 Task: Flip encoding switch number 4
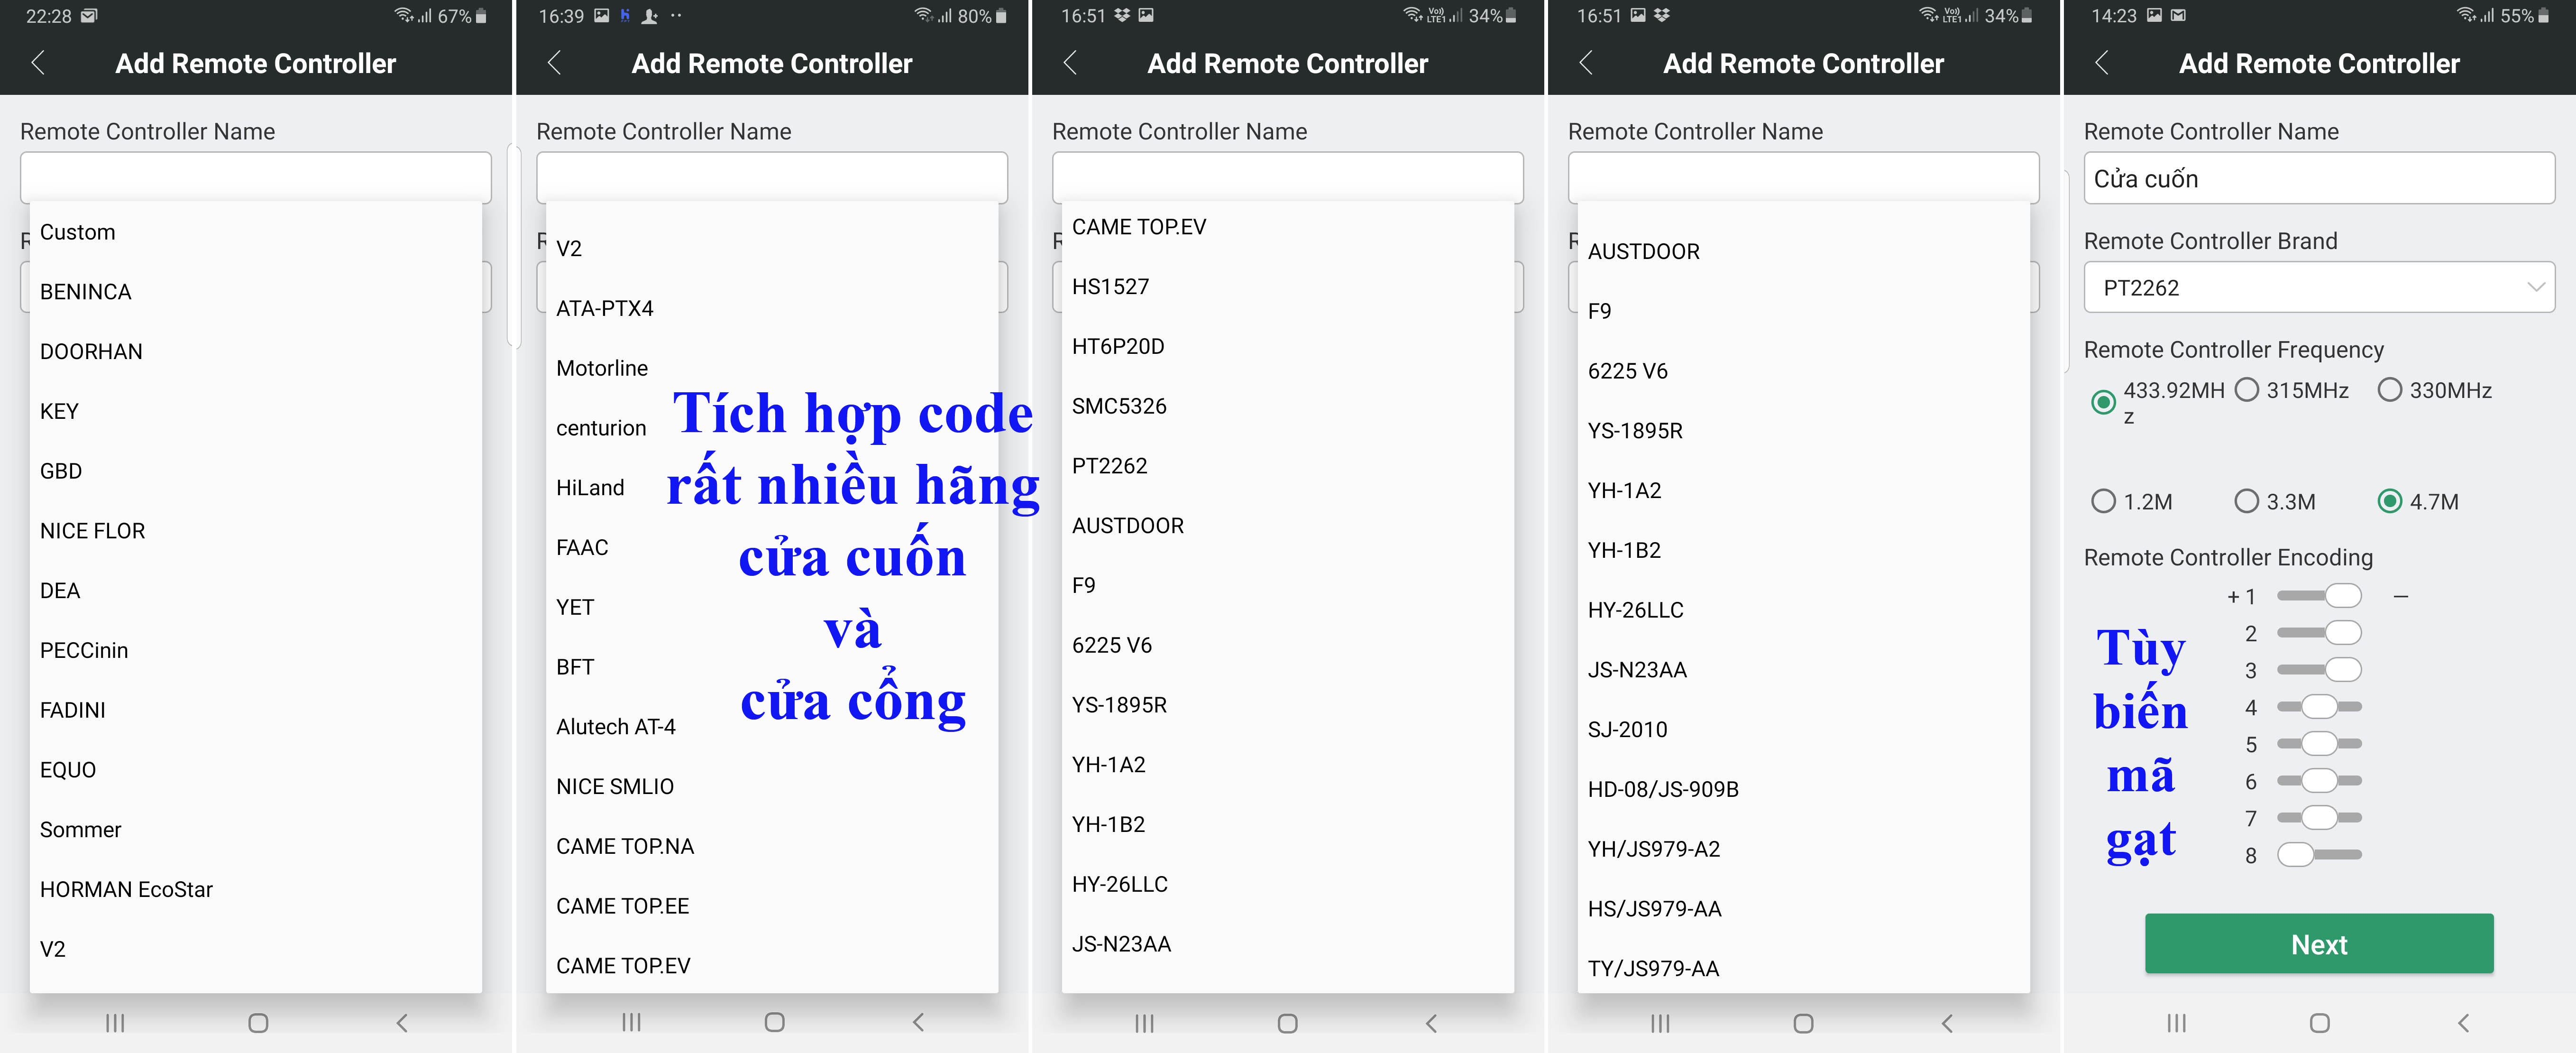point(2319,707)
